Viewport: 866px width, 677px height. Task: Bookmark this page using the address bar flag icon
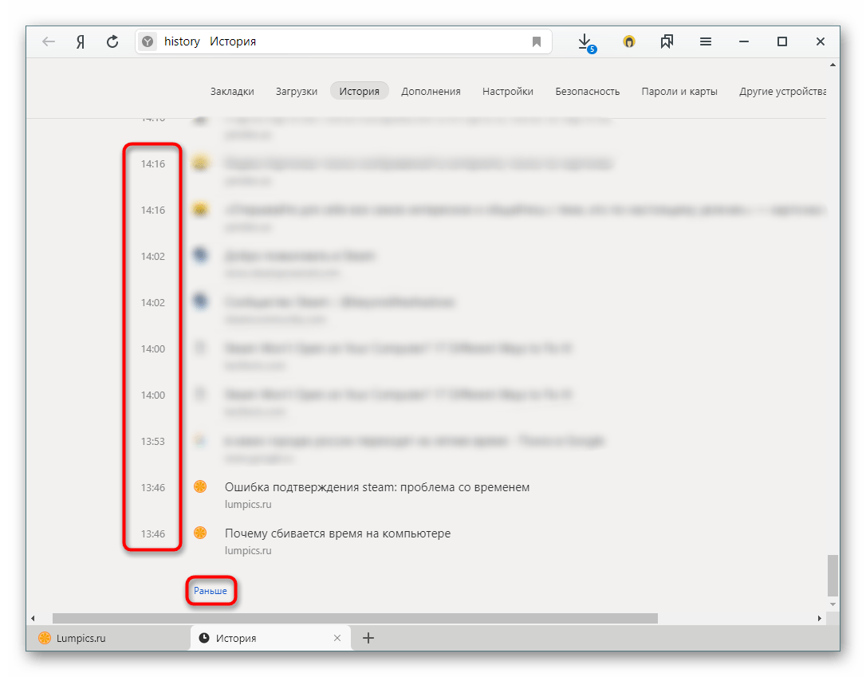coord(537,41)
